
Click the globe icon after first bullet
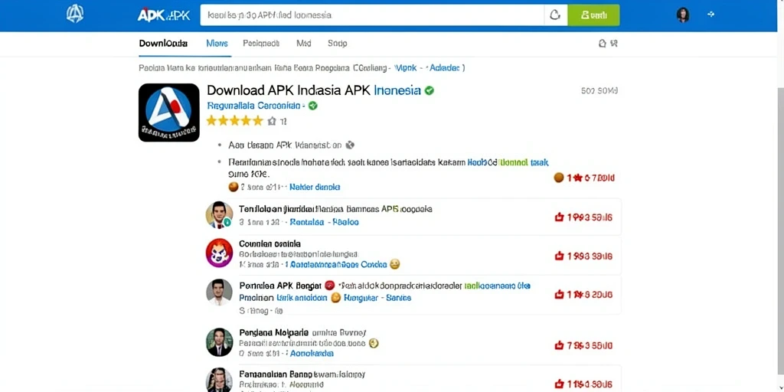tap(350, 145)
